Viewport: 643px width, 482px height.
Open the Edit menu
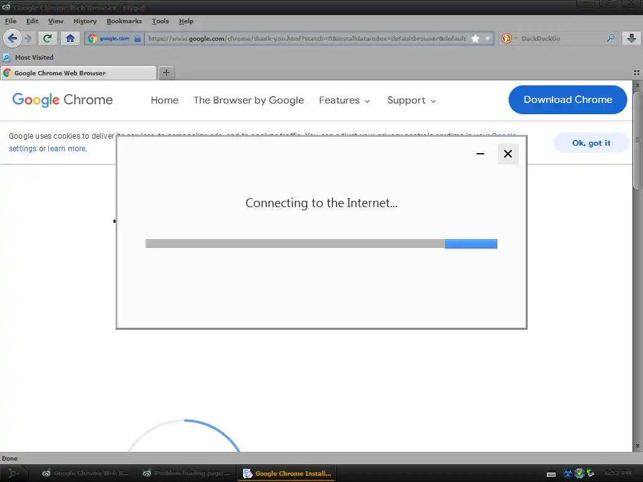pos(32,21)
